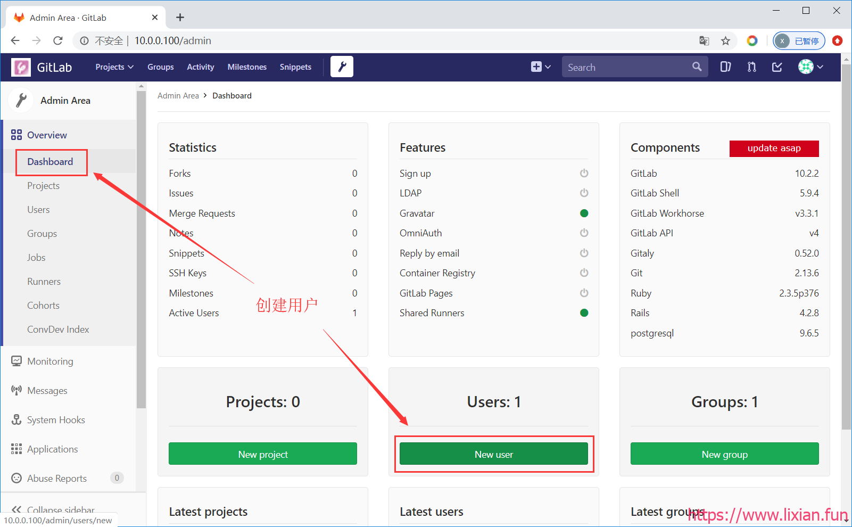Select Cohorts in the sidebar
This screenshot has width=852, height=527.
coord(44,306)
